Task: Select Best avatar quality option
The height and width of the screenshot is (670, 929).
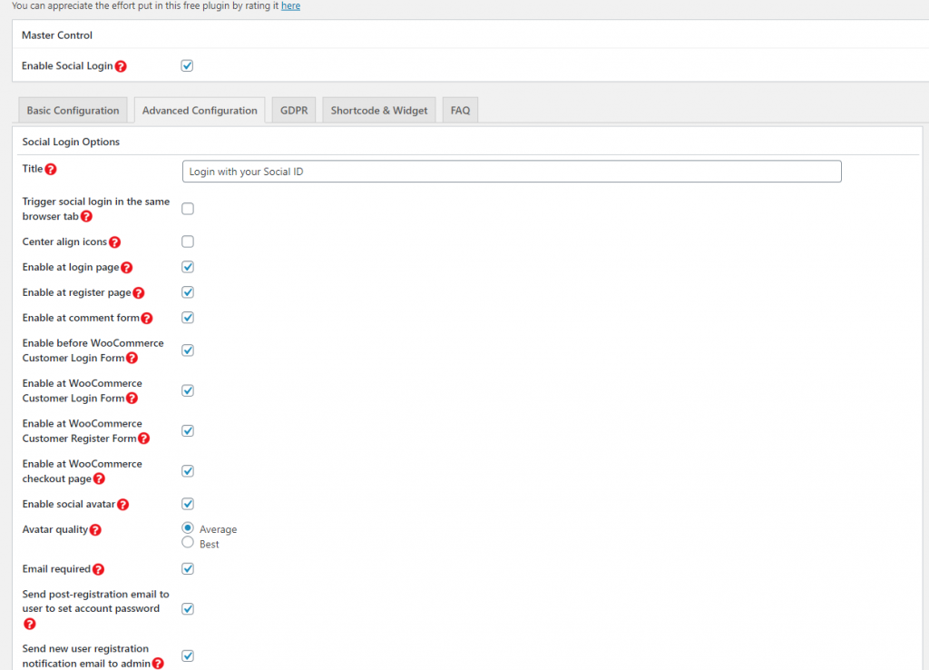Action: (x=188, y=543)
